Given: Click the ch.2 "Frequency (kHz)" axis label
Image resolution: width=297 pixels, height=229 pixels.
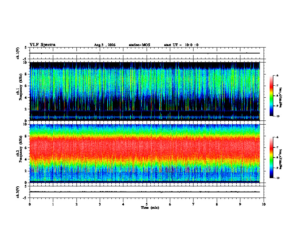Looking at the screenshot, I should point(21,149).
